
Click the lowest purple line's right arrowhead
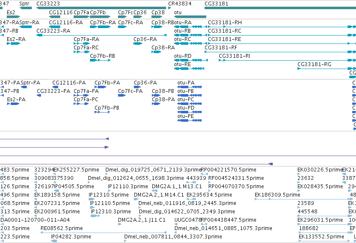271,164
